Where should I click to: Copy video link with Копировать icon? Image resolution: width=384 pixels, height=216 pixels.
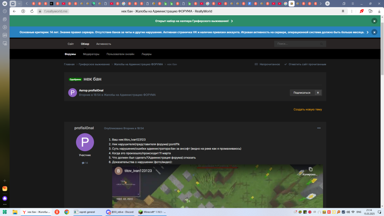pos(310,171)
